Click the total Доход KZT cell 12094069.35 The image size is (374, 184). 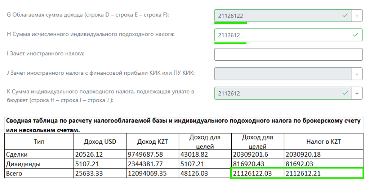coord(153,173)
